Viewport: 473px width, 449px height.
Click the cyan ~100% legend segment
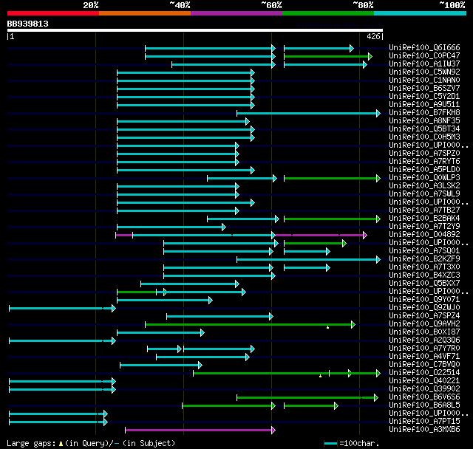[421, 13]
